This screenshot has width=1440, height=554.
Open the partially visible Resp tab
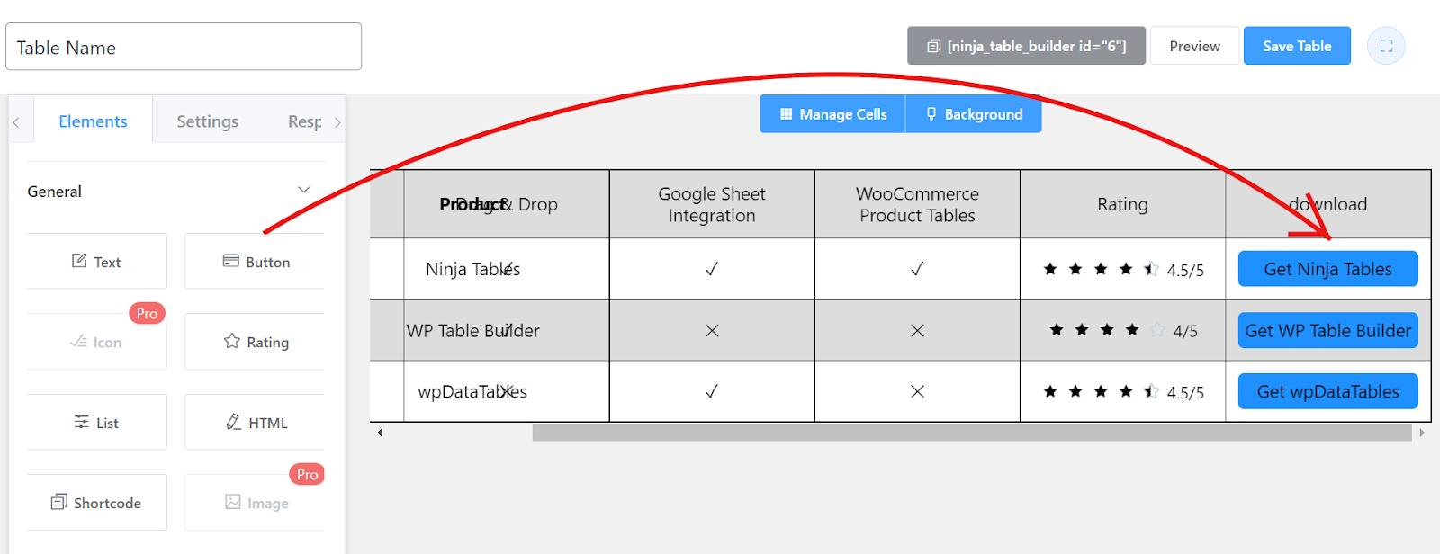304,121
